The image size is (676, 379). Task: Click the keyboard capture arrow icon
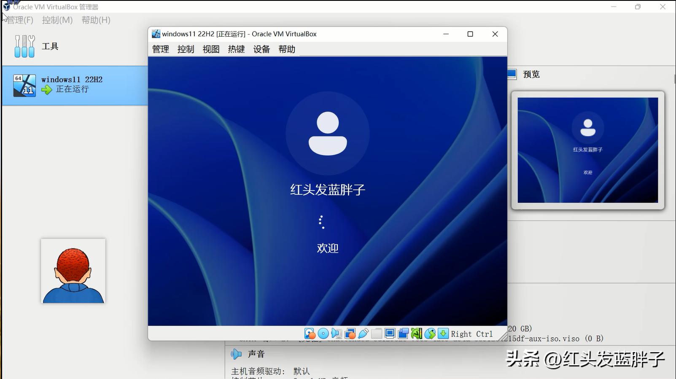point(443,334)
